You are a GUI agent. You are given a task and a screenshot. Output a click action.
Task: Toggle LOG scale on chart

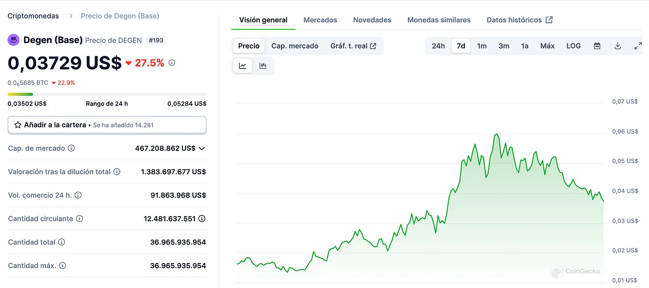pos(573,46)
